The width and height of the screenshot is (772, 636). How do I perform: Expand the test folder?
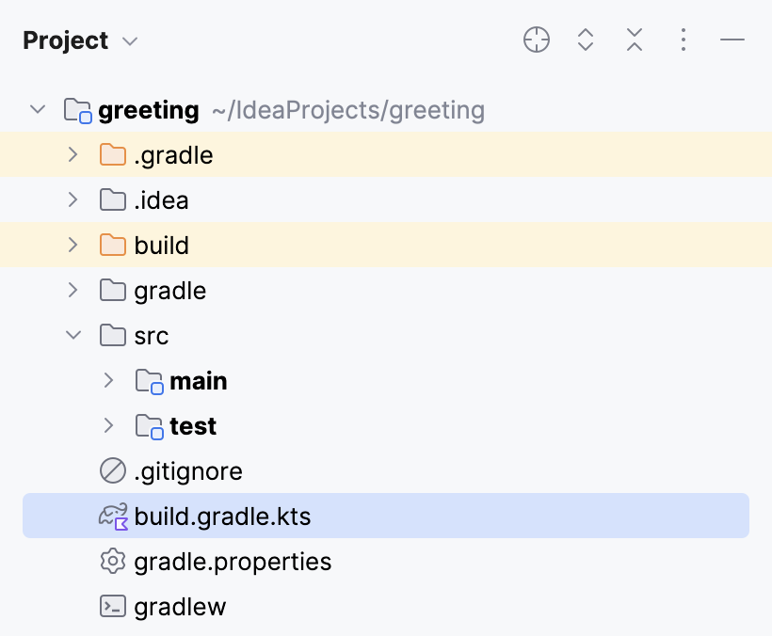(x=108, y=425)
